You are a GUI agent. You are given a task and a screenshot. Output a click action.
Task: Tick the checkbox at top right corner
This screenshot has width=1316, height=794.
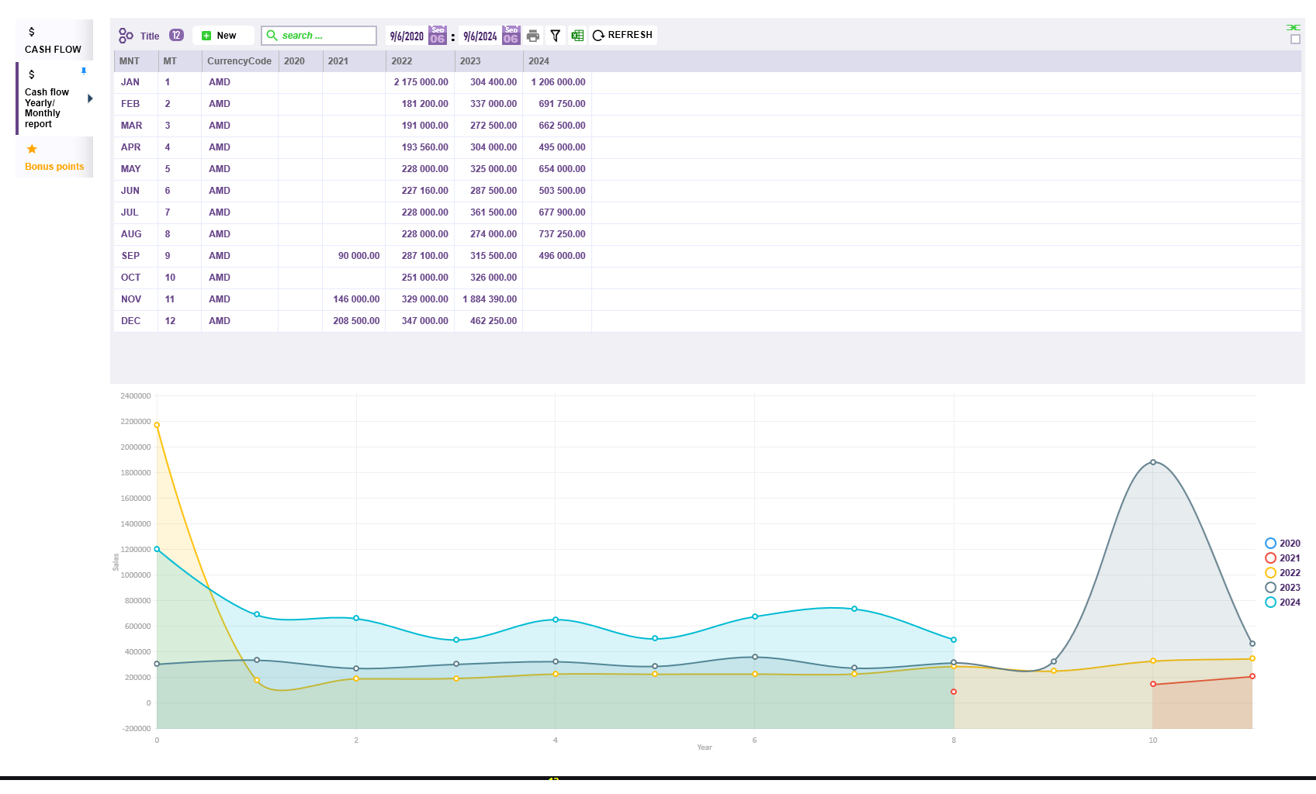pos(1295,40)
